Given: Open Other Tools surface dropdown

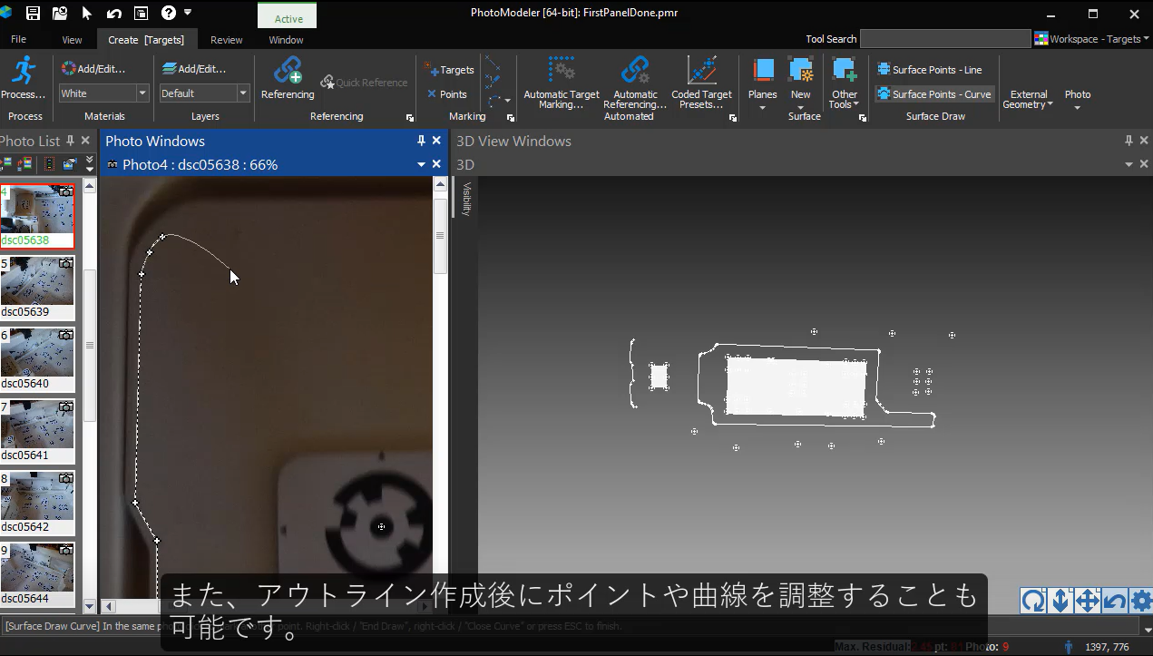Looking at the screenshot, I should [845, 83].
